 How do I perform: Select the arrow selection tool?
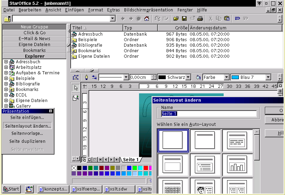click(x=76, y=88)
